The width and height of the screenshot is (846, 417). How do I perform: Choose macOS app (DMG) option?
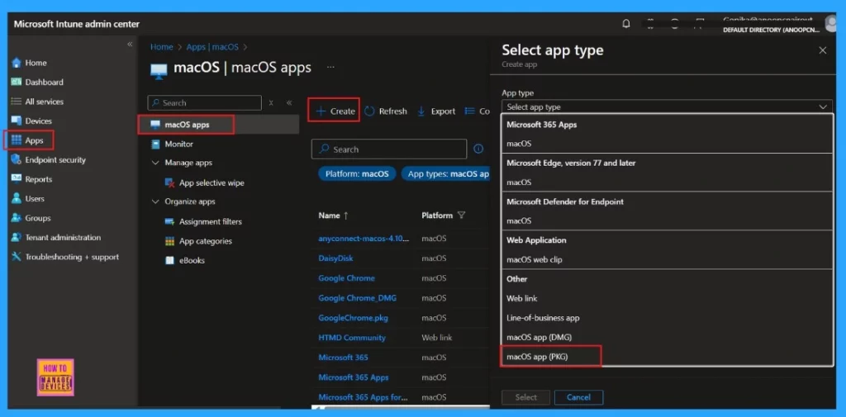pos(667,337)
